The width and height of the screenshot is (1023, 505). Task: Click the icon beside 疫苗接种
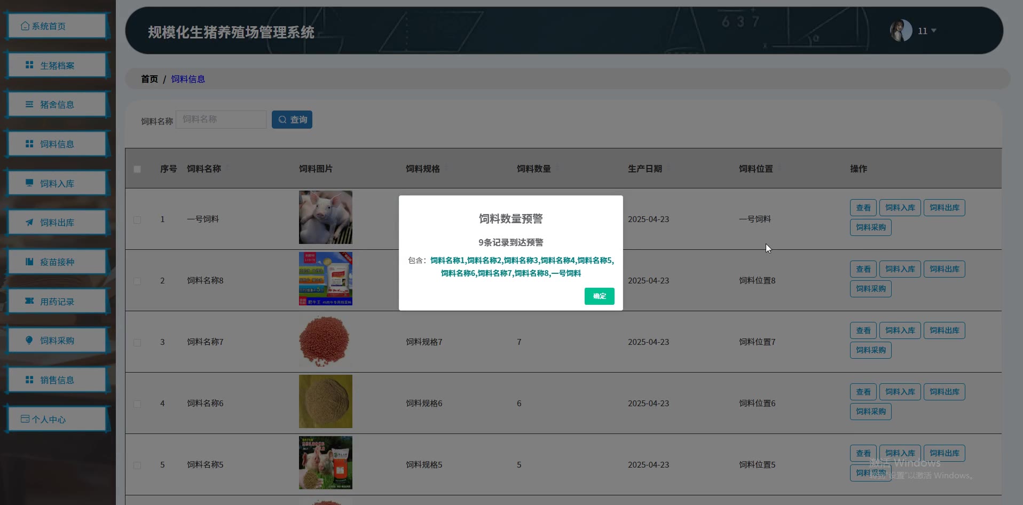[29, 262]
